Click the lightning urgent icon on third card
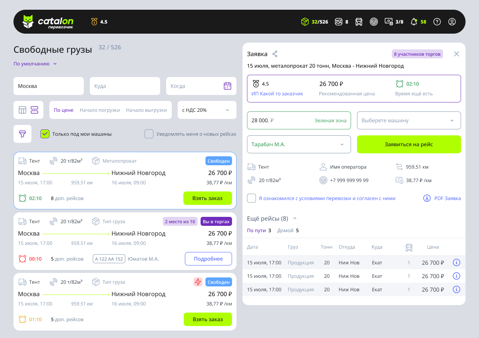 tap(198, 282)
